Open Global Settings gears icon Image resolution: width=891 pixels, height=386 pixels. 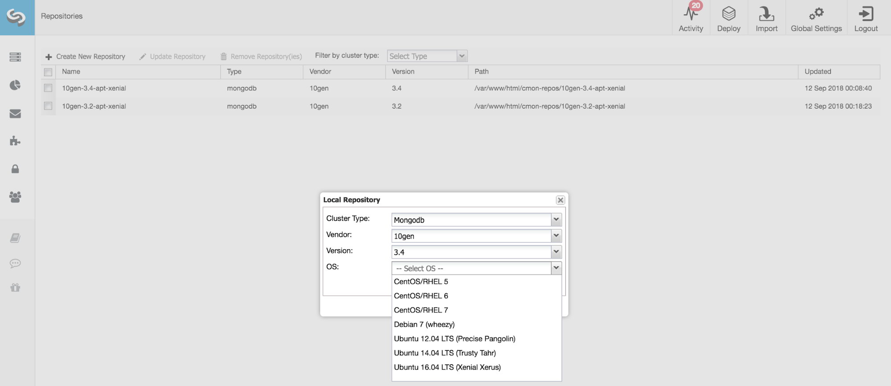coord(816,14)
